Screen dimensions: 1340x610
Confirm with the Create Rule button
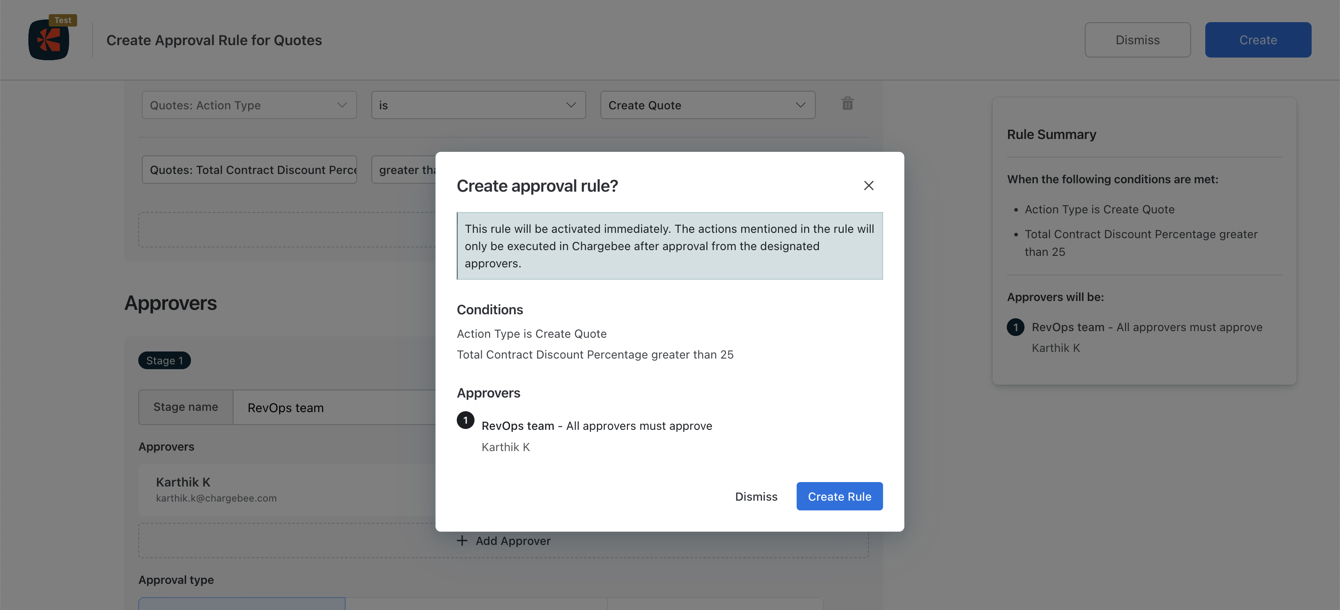click(838, 496)
